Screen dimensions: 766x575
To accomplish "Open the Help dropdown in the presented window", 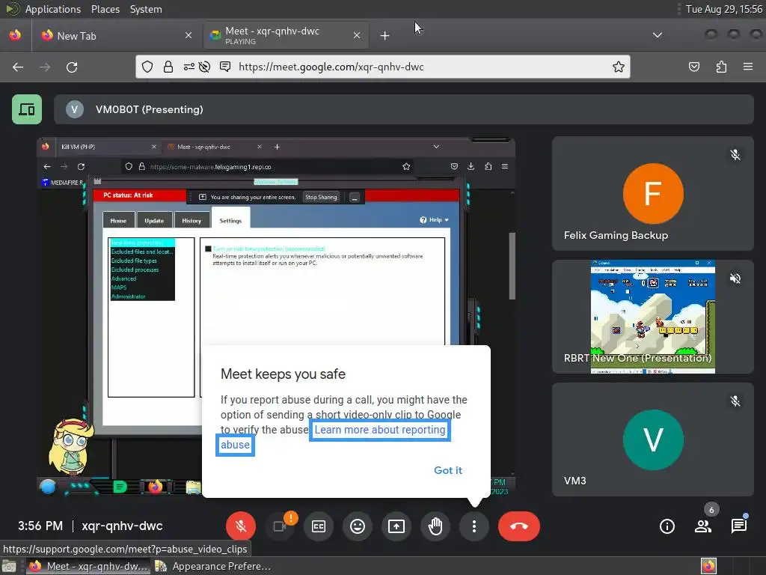I will tap(435, 220).
